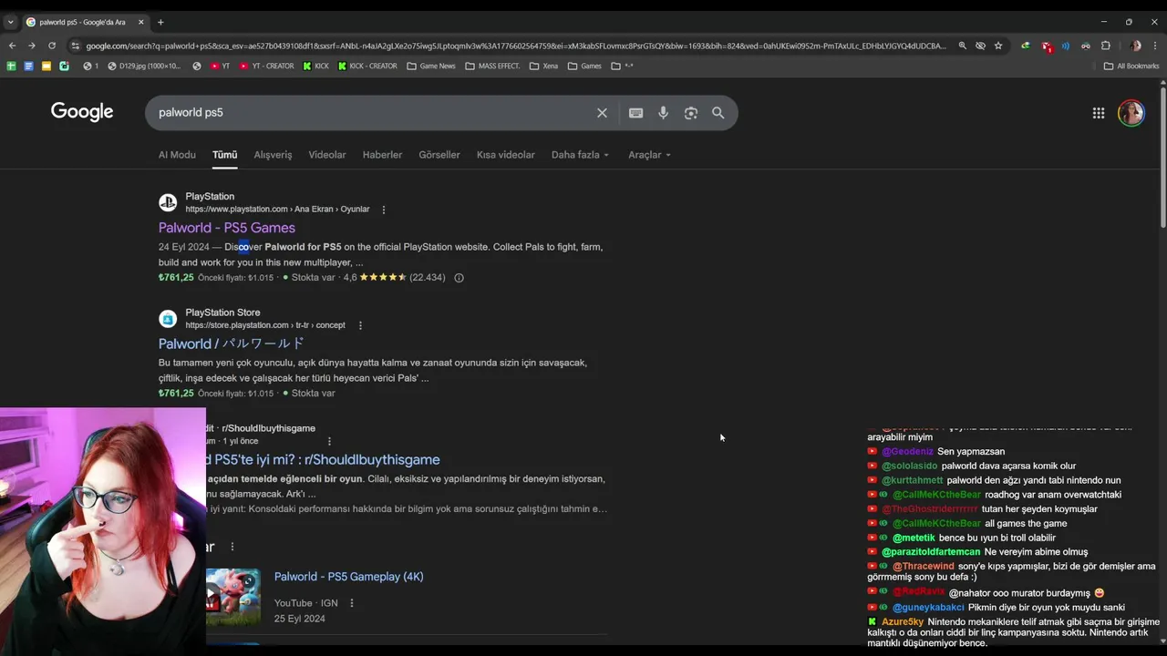This screenshot has width=1167, height=656.
Task: Open the D129.jpg bookmark
Action: (144, 66)
